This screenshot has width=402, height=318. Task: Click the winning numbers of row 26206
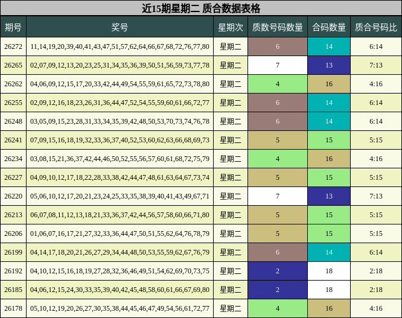[120, 234]
